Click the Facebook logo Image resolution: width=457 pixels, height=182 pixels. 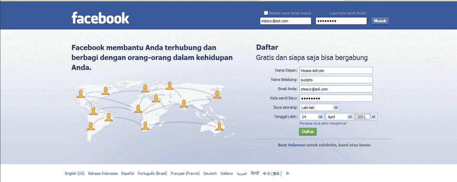[100, 18]
